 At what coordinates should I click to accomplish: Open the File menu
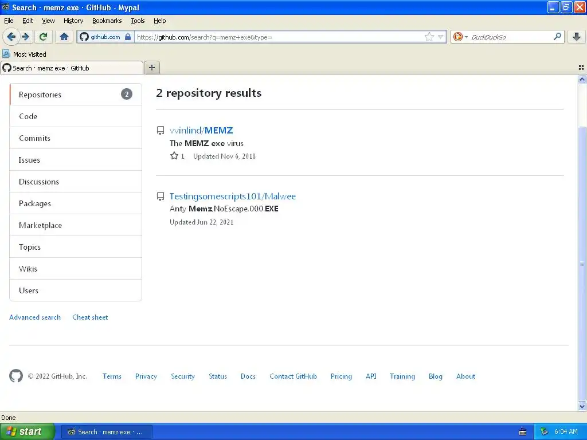(x=9, y=21)
